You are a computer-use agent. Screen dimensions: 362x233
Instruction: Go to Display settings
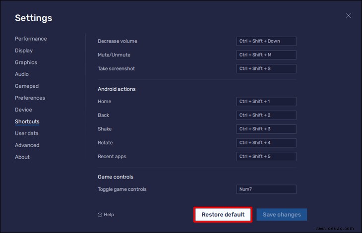24,51
